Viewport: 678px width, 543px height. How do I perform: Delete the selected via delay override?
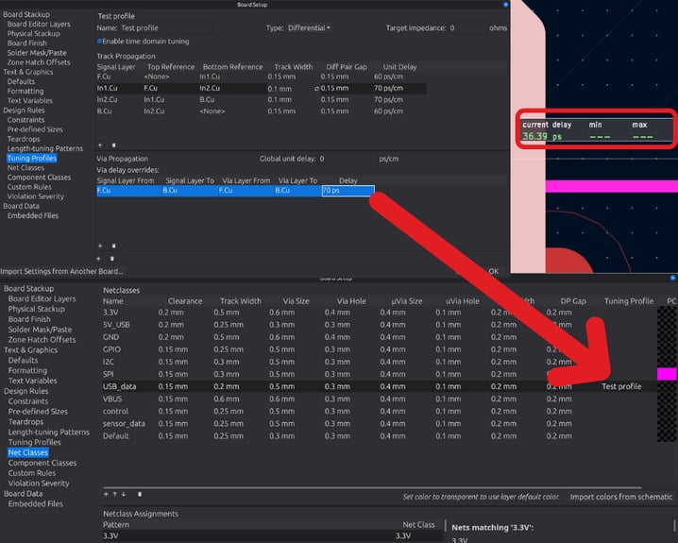pos(113,246)
